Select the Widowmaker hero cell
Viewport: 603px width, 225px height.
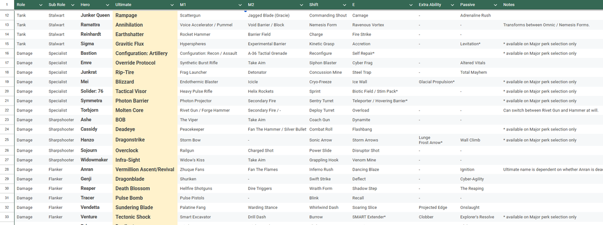pos(95,160)
